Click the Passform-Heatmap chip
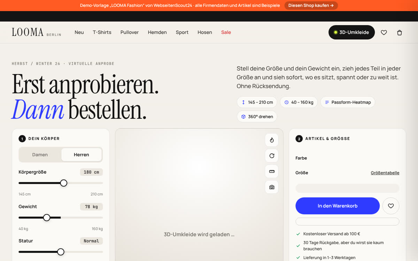 (348, 102)
